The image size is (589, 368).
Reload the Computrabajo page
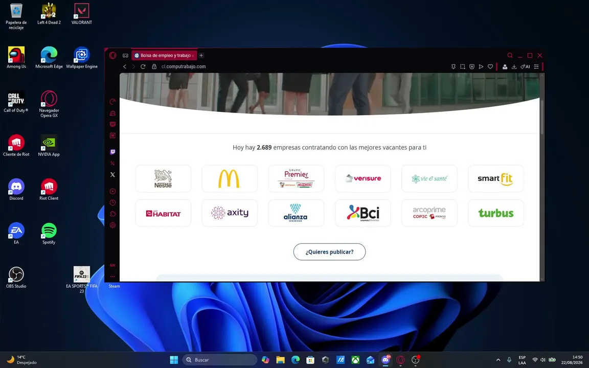point(143,66)
